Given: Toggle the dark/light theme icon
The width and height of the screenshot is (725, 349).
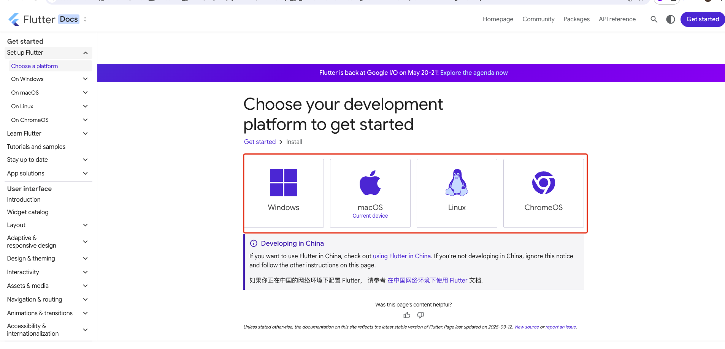Looking at the screenshot, I should [x=671, y=19].
